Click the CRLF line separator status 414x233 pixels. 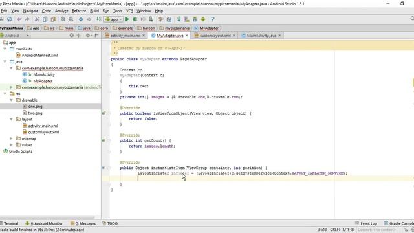[335, 230]
